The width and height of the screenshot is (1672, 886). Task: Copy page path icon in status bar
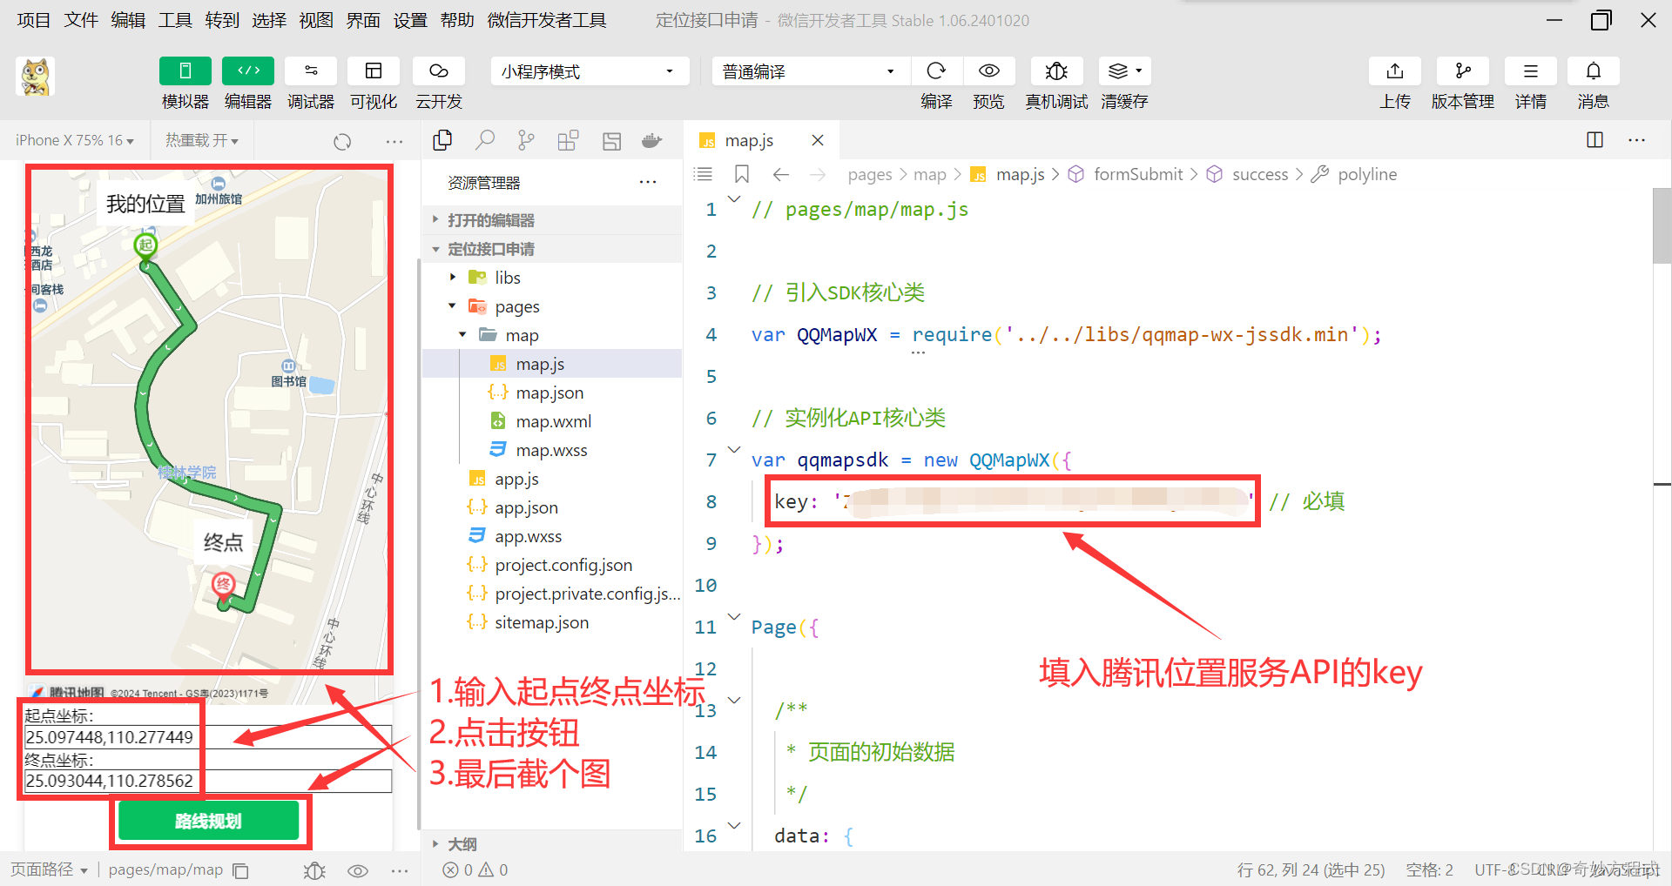(241, 870)
